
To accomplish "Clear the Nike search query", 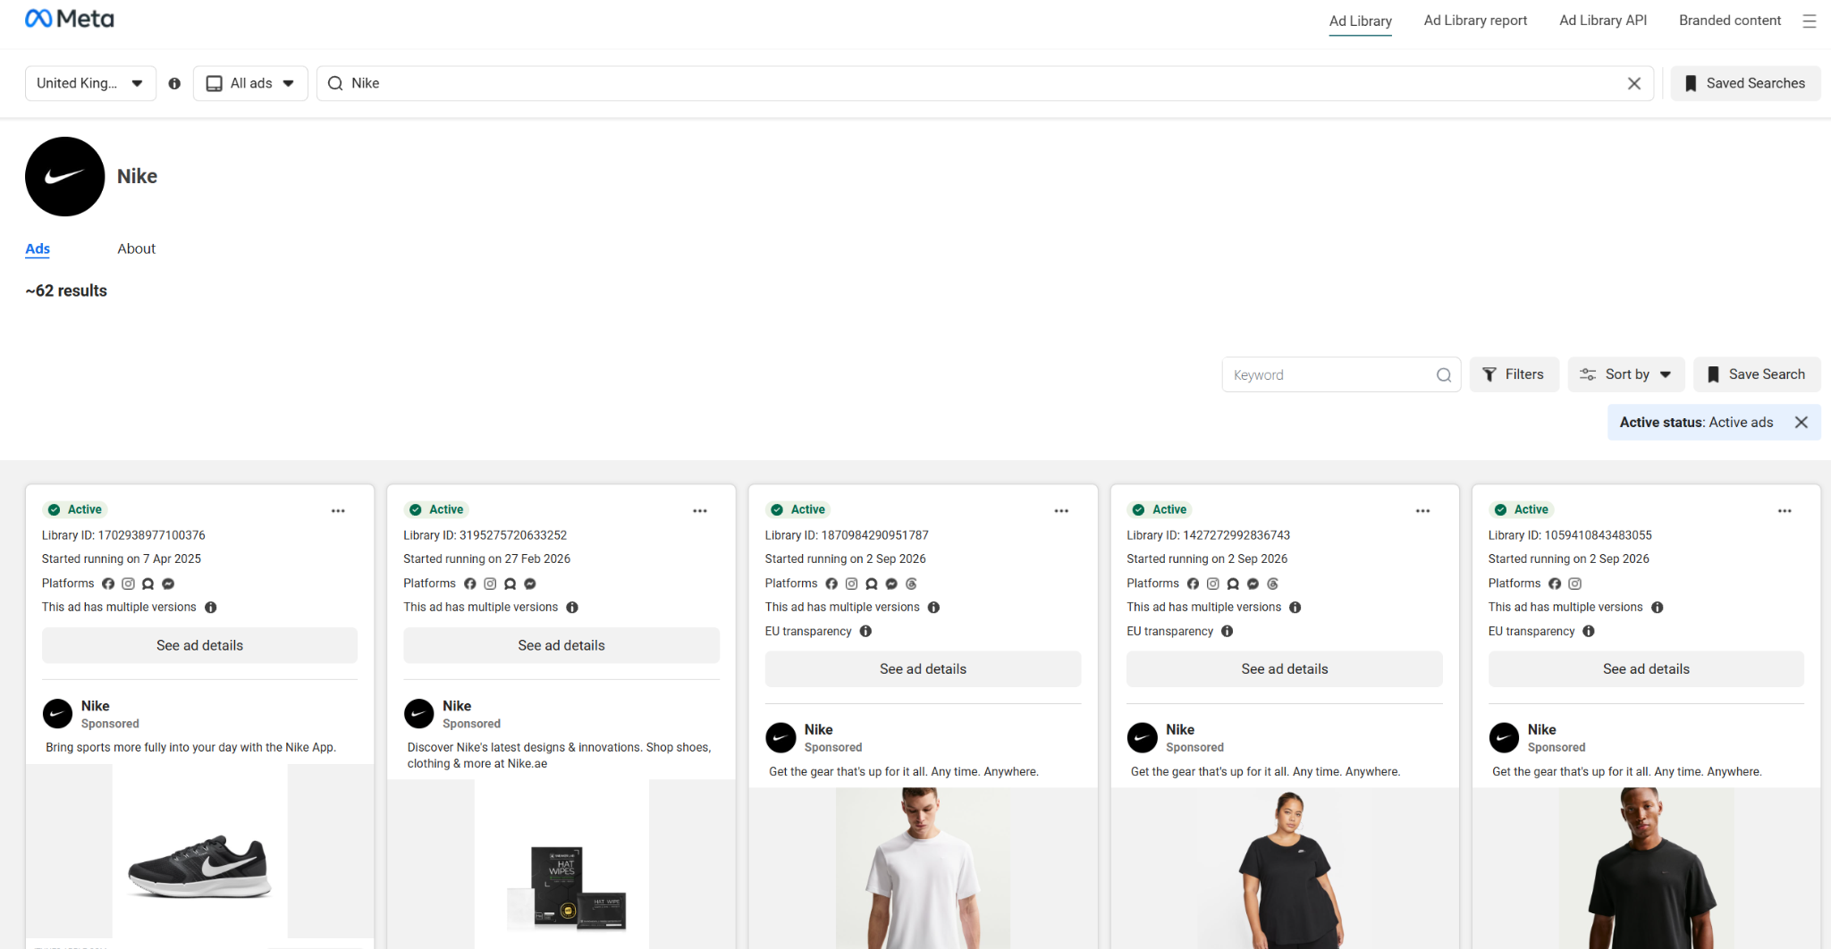I will pyautogui.click(x=1634, y=83).
